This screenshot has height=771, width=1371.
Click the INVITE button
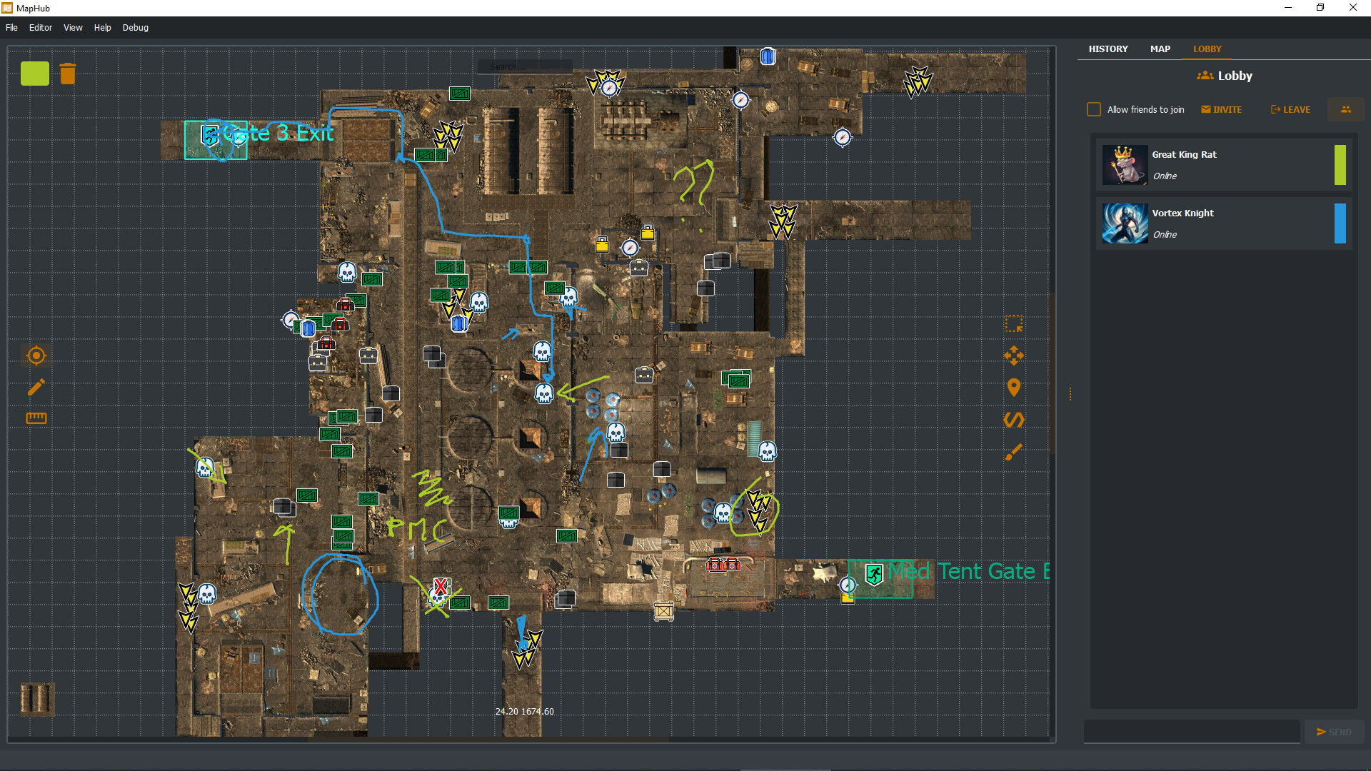tap(1222, 109)
